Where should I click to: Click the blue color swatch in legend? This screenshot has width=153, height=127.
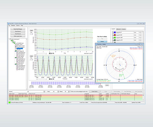click(115, 32)
